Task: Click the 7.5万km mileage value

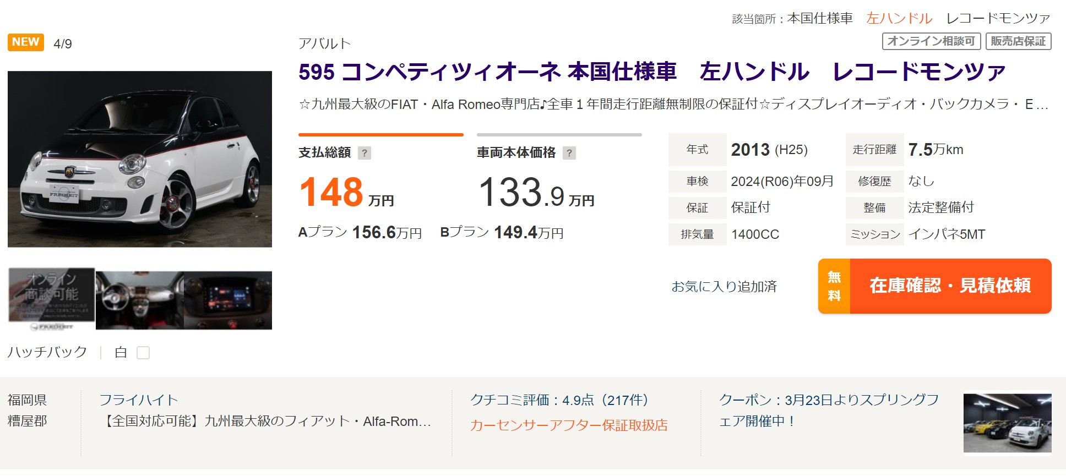Action: (936, 150)
